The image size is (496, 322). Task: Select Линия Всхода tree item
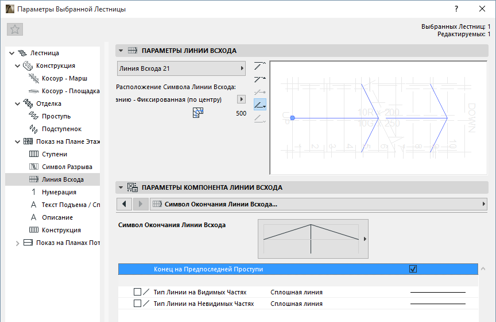tap(52, 179)
